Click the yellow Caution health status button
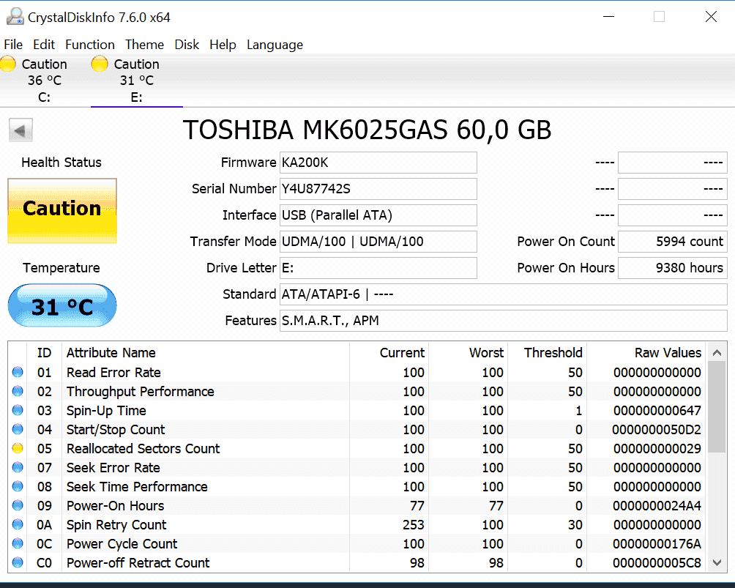 pos(62,211)
